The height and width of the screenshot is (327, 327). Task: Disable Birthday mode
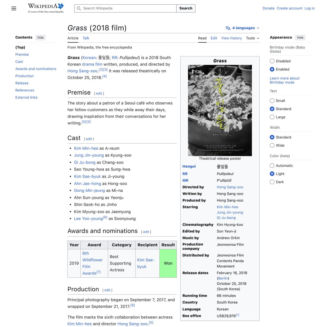(x=272, y=61)
